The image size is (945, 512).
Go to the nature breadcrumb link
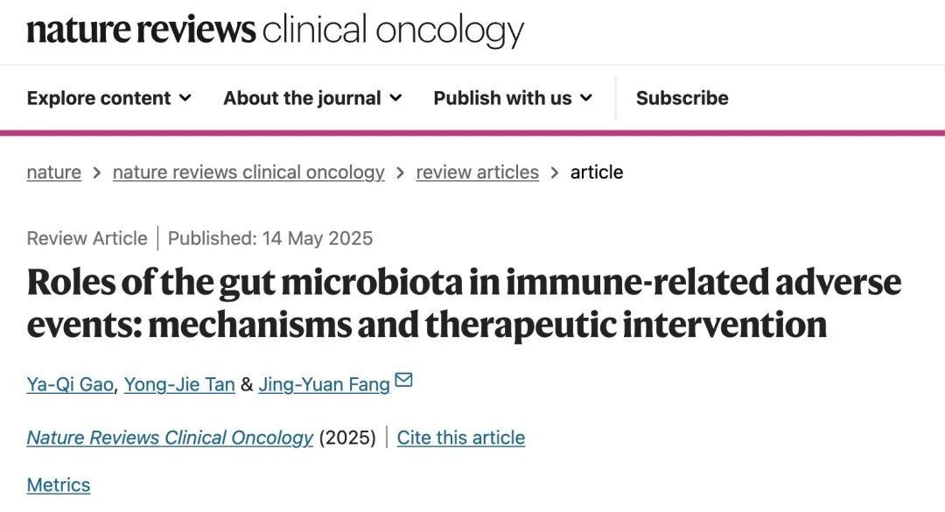54,172
